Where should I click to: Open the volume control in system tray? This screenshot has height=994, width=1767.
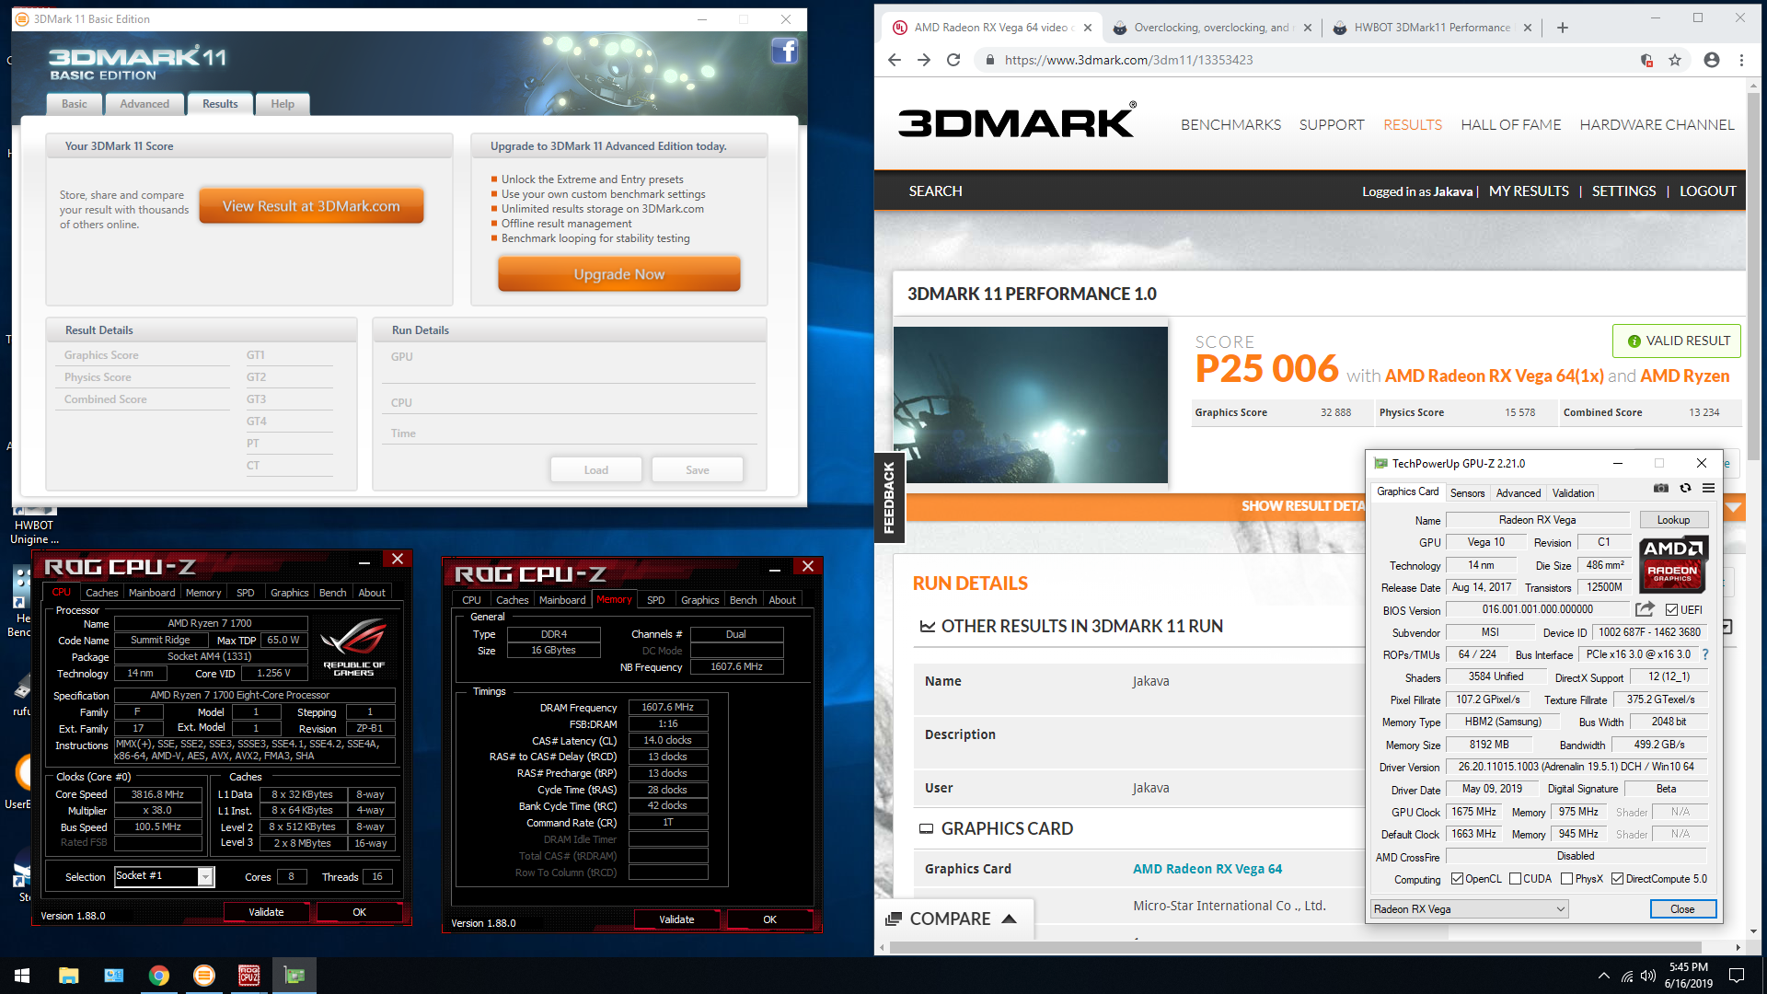1648,976
